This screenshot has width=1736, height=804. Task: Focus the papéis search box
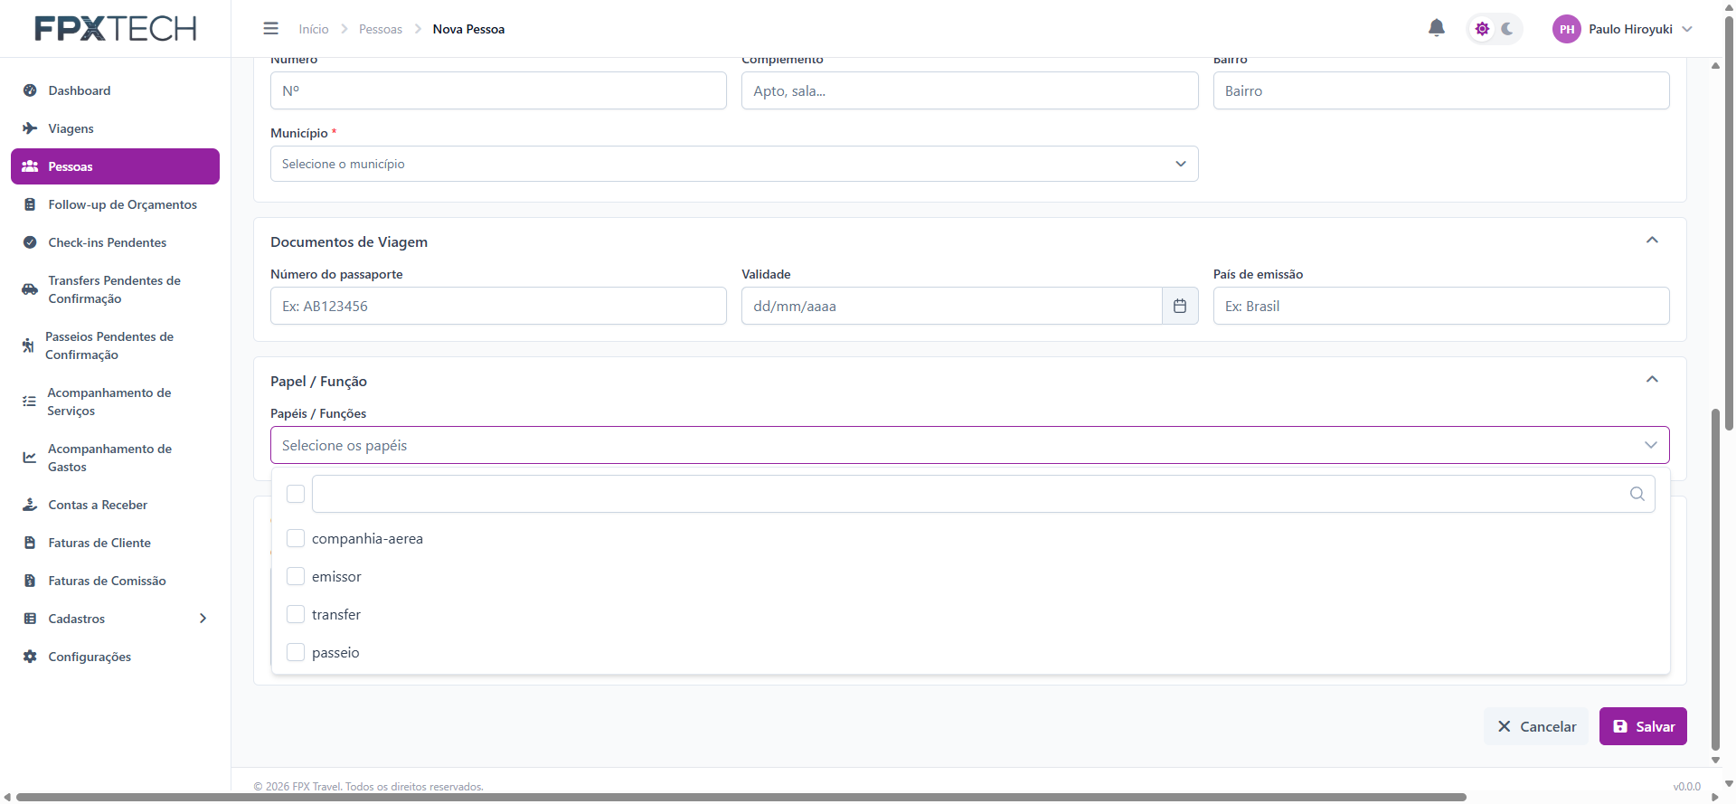(x=984, y=494)
